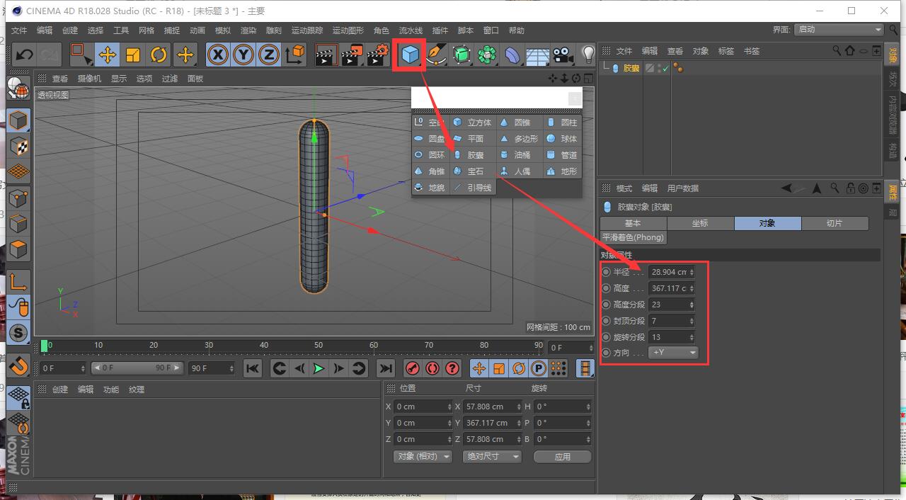Viewport: 906px width, 500px height.
Task: Play the animation forward
Action: coord(319,368)
